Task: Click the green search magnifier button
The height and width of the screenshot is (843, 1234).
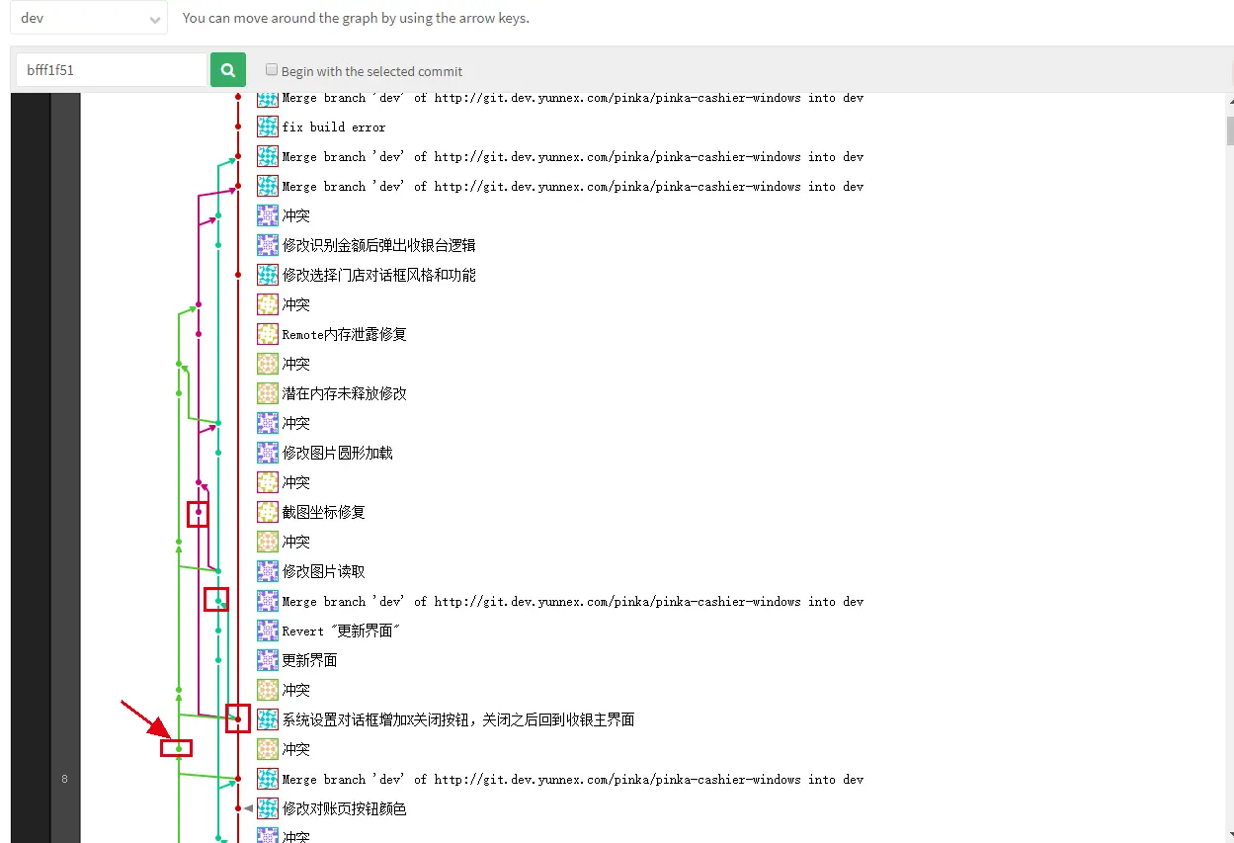Action: pyautogui.click(x=228, y=69)
